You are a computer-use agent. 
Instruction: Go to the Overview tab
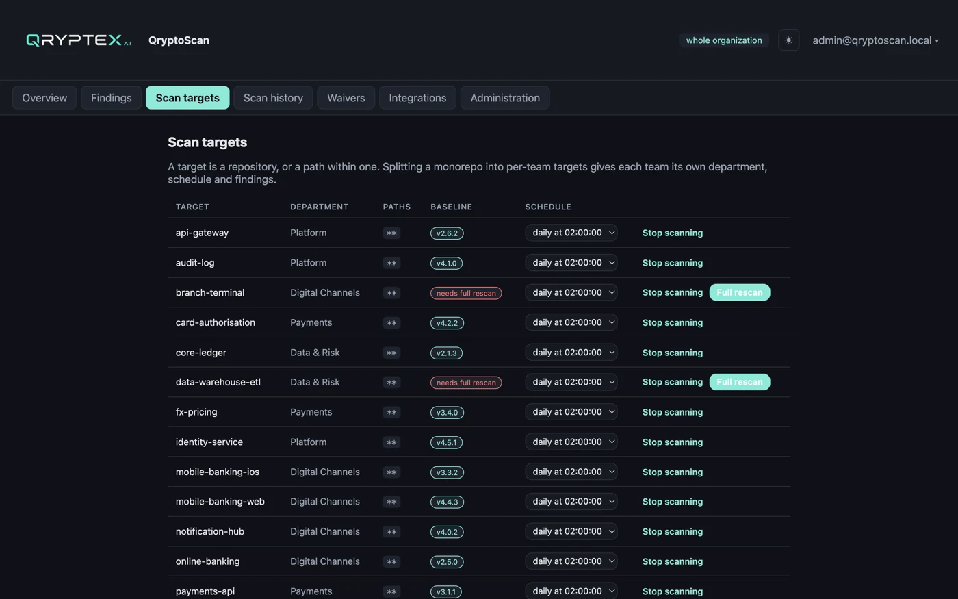(44, 98)
